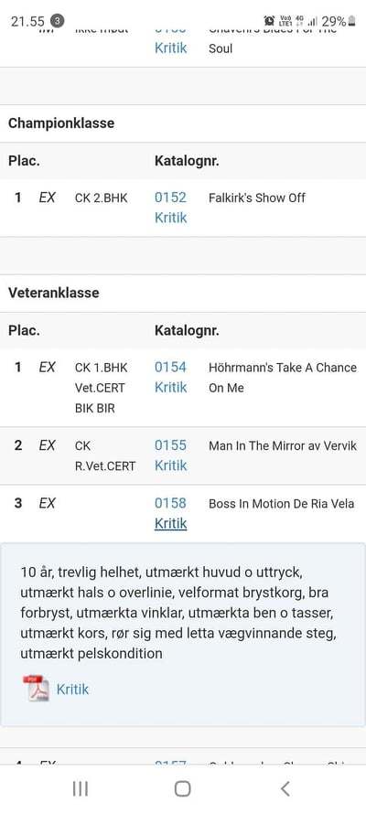Image resolution: width=366 pixels, height=813 pixels.
Task: Open catalog number 0152 link
Action: (170, 198)
